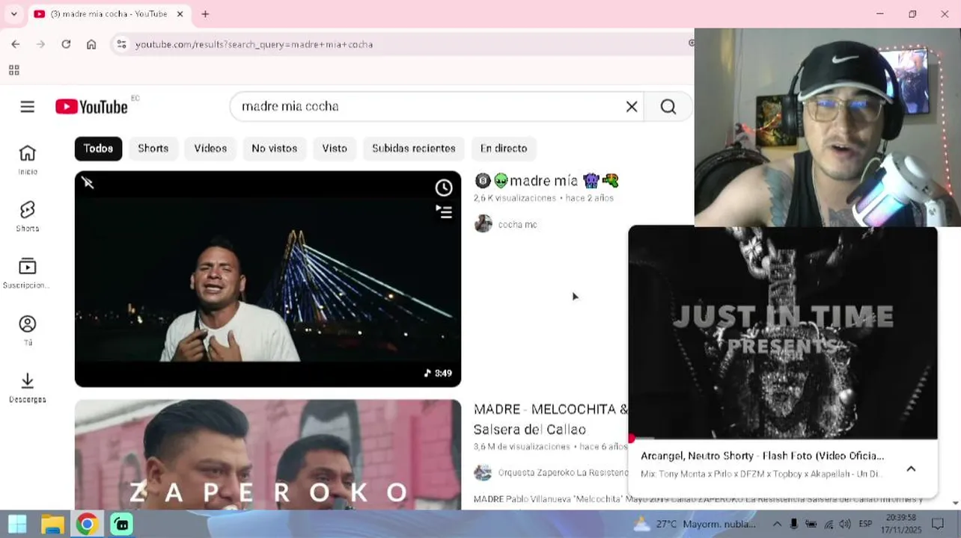The image size is (961, 538).
Task: Focus the browser address bar URL
Action: 254,44
